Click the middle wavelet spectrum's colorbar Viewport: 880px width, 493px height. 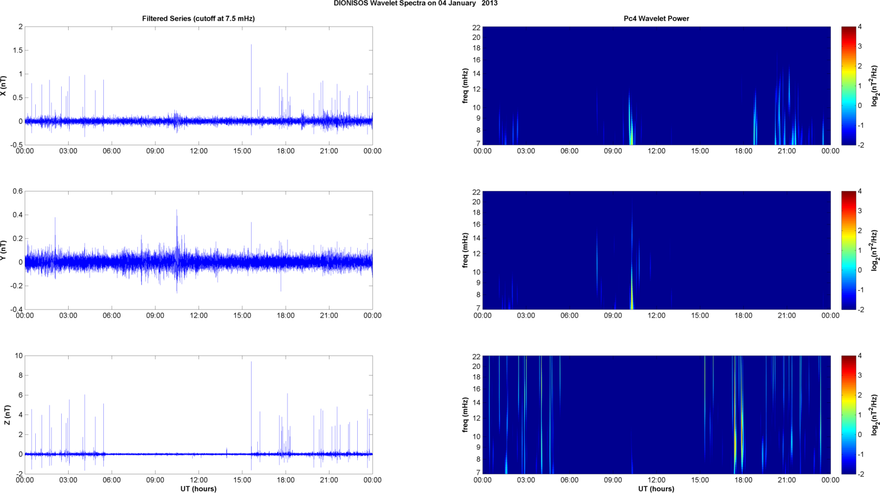848,251
